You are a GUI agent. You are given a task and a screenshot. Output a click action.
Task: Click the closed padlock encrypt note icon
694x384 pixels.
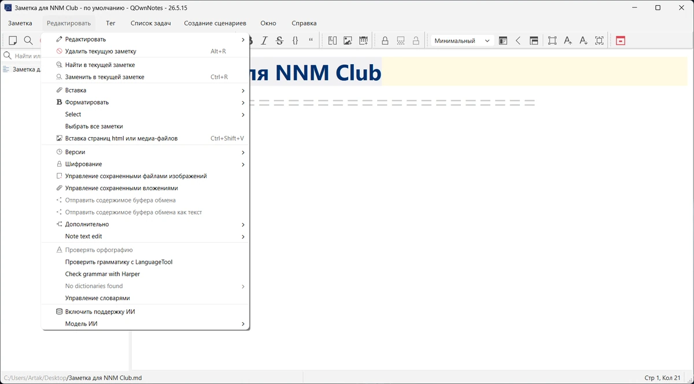385,40
